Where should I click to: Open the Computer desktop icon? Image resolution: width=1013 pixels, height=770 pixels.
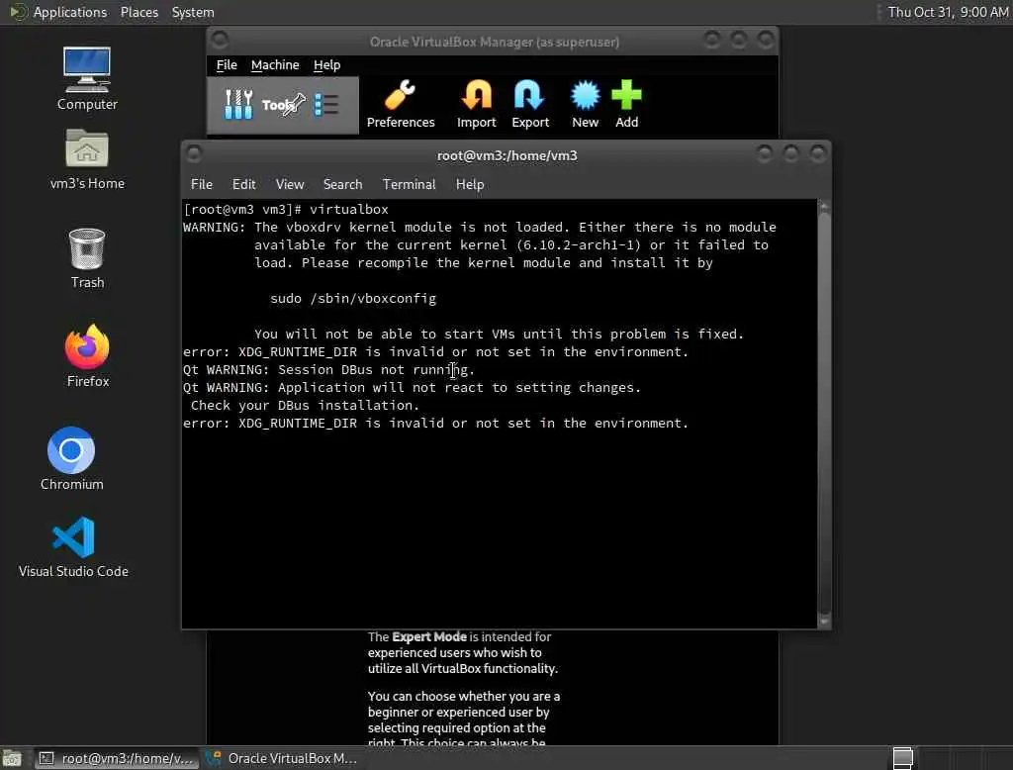tap(87, 79)
